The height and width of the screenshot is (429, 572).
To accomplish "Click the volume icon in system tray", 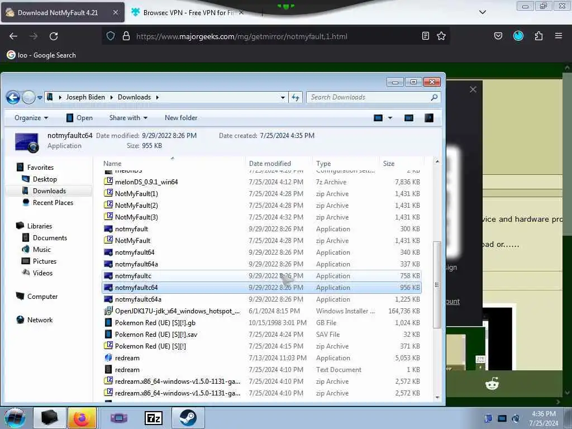I will (515, 418).
